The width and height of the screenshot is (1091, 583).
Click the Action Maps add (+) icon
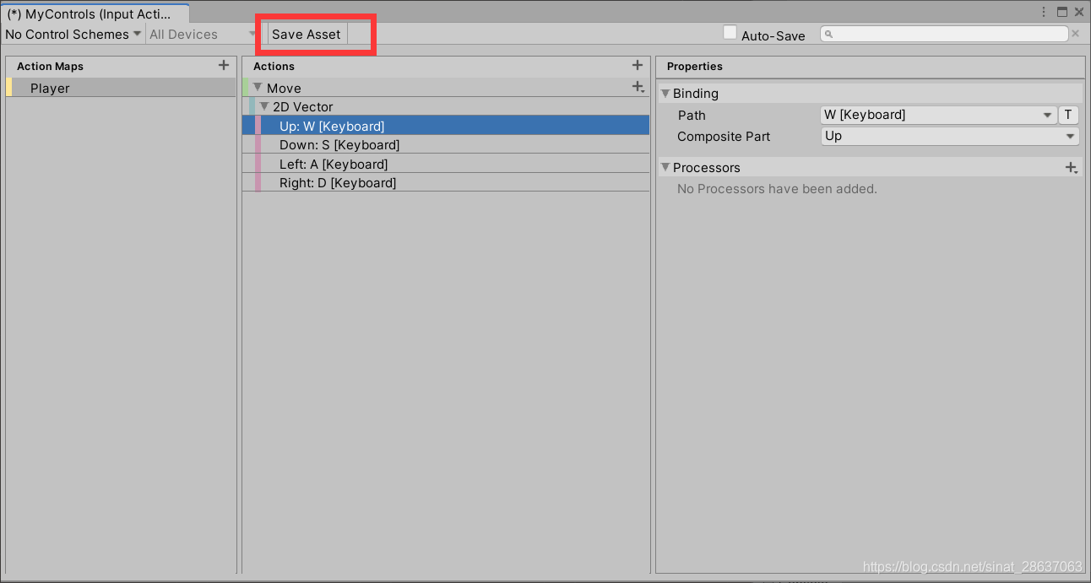pyautogui.click(x=224, y=65)
